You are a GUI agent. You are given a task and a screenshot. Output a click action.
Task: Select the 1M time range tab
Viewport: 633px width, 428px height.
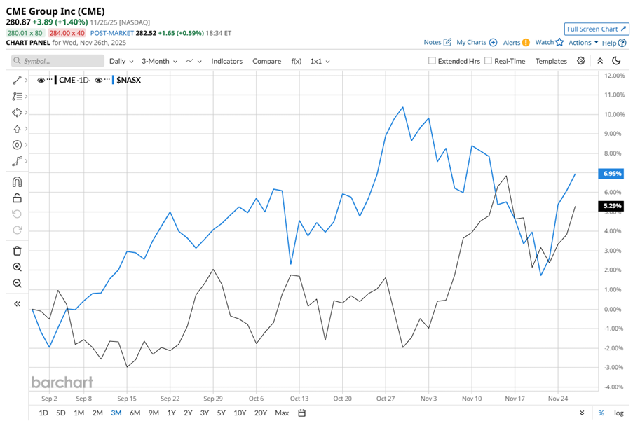(x=79, y=413)
